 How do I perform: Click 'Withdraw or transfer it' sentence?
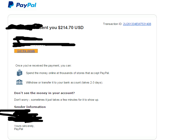pyautogui.click(x=65, y=82)
